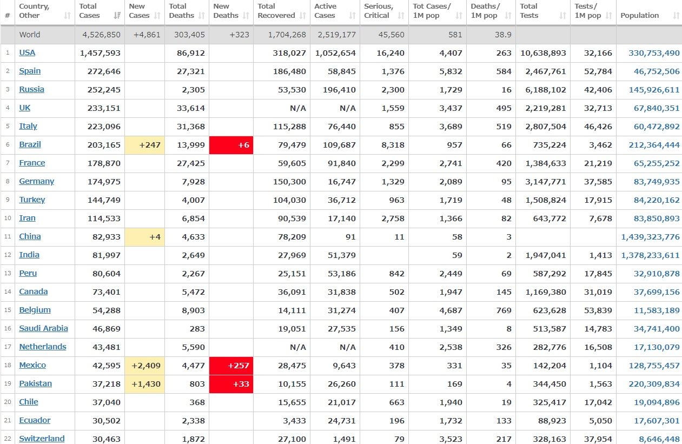The height and width of the screenshot is (444, 682).
Task: Click sort arrows icon in Total Cases header
Action: click(117, 16)
